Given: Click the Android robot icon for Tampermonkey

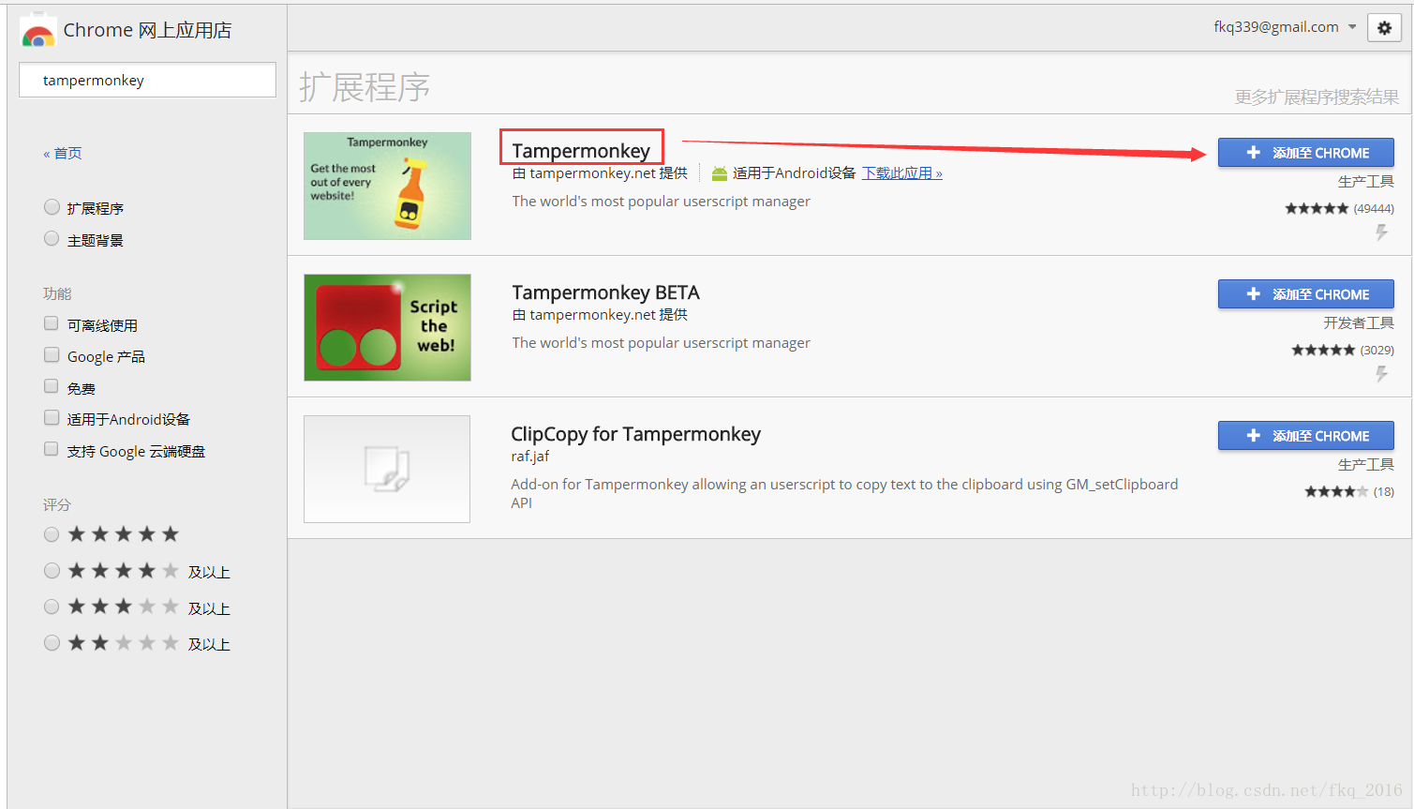Looking at the screenshot, I should 719,173.
